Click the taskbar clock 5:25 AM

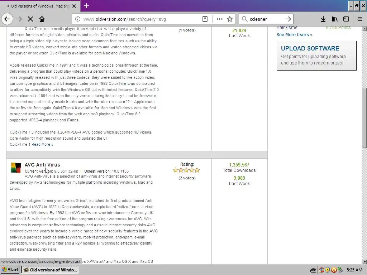click(354, 270)
